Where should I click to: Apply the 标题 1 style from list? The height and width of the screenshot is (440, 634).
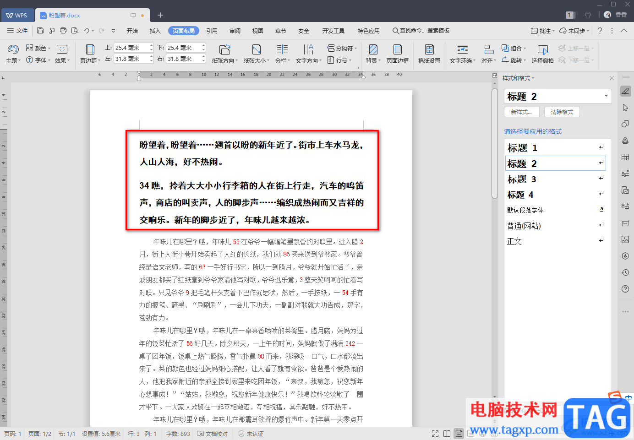tap(556, 148)
